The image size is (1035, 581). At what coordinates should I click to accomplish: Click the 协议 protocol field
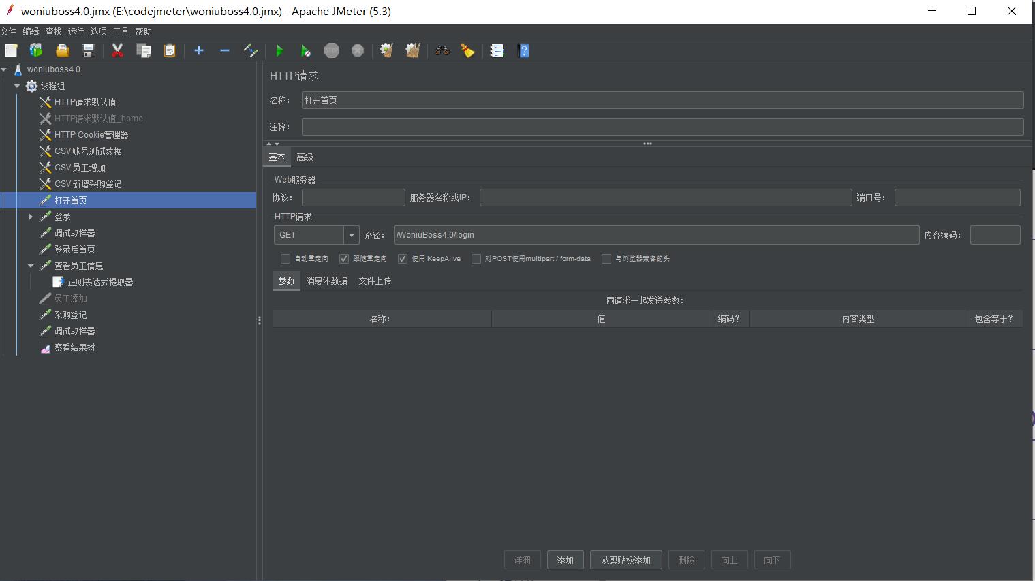[x=353, y=198]
